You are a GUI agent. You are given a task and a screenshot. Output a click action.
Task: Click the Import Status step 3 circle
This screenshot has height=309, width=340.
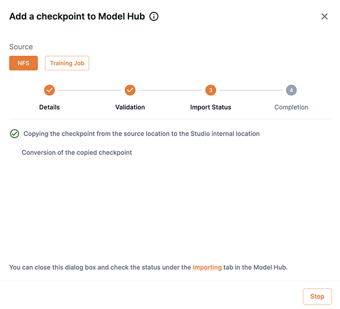coord(210,90)
